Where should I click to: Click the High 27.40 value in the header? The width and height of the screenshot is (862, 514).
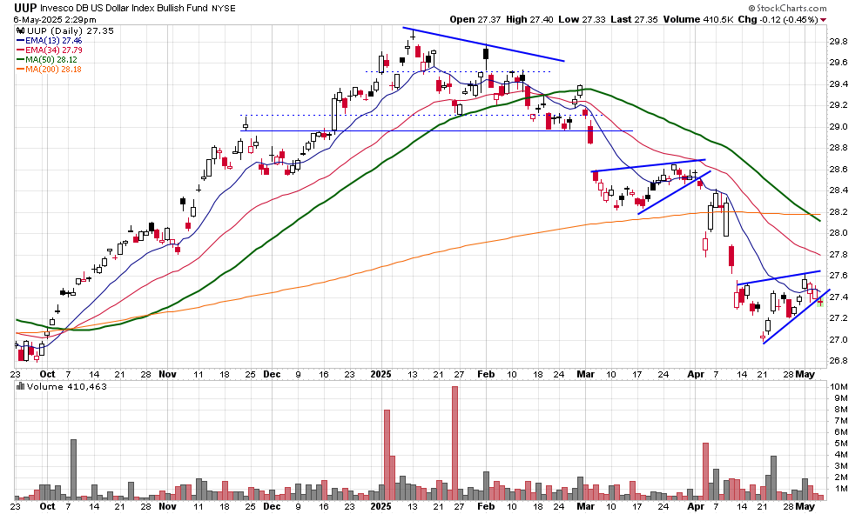pyautogui.click(x=529, y=19)
